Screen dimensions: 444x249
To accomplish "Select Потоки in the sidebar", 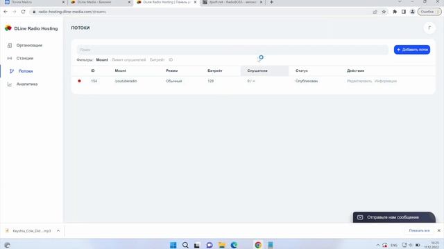I will 26,71.
